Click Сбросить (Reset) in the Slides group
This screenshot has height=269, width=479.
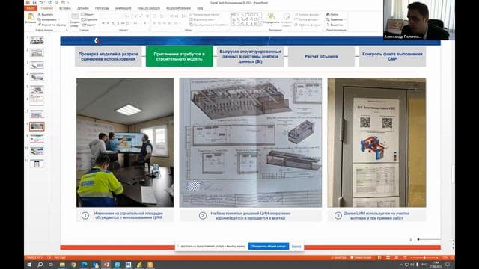click(x=89, y=19)
